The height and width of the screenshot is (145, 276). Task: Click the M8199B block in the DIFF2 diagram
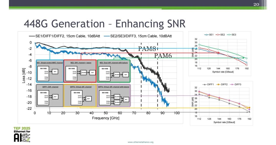click(x=77, y=98)
